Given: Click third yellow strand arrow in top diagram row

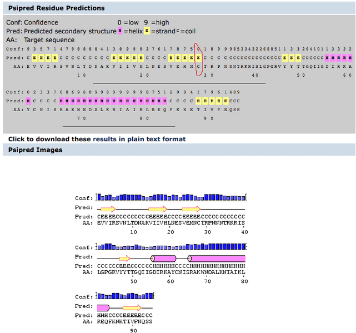Looking at the screenshot, I should pyautogui.click(x=191, y=209).
